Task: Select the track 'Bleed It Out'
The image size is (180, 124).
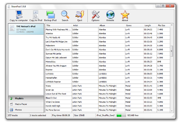Action: (x=108, y=98)
